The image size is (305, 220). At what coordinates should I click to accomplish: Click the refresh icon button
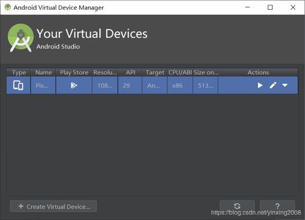coord(237,206)
